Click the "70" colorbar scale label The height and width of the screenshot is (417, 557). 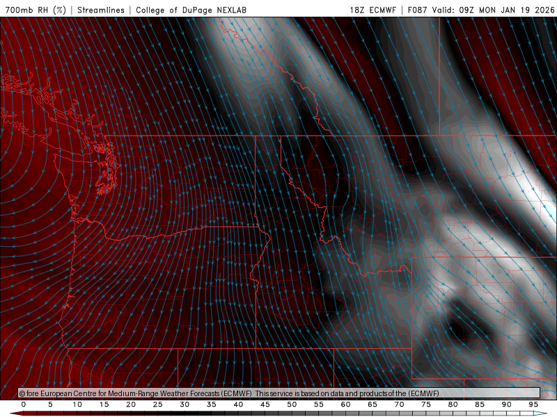[399, 404]
